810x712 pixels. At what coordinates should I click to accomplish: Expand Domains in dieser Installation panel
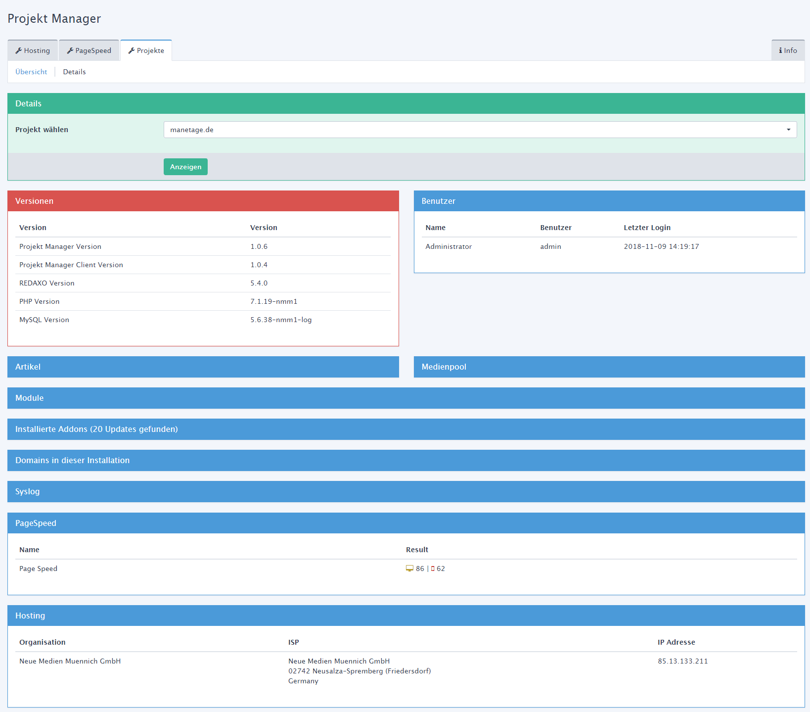click(x=406, y=460)
